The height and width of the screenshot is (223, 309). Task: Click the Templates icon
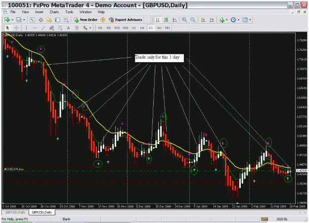(x=245, y=20)
